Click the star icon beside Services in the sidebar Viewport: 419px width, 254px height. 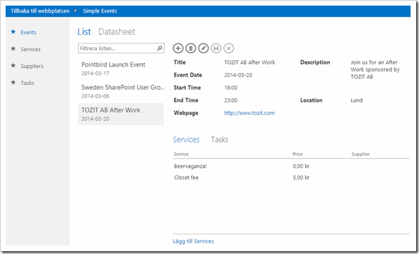[x=13, y=48]
